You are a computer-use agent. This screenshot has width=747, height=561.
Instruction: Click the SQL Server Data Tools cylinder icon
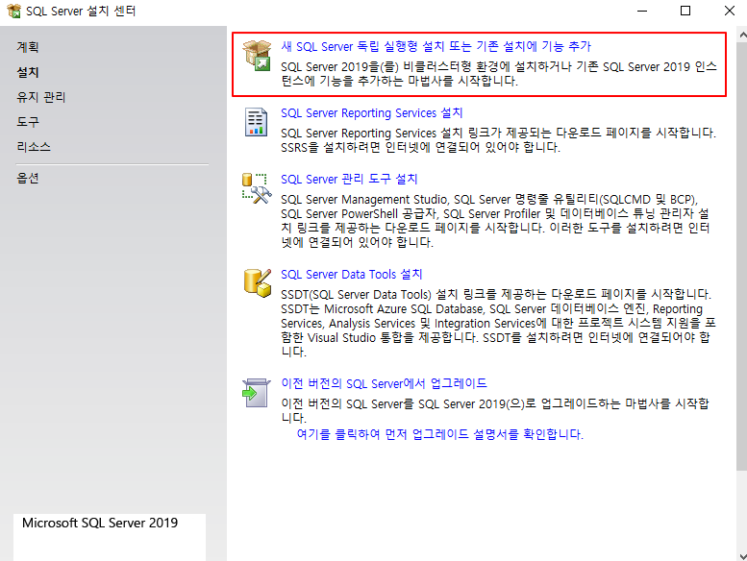pos(258,283)
